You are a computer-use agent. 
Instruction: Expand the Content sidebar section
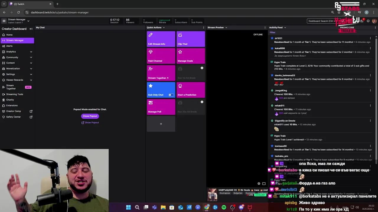point(31,63)
